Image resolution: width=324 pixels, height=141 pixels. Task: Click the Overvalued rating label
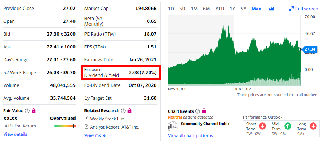click(63, 119)
